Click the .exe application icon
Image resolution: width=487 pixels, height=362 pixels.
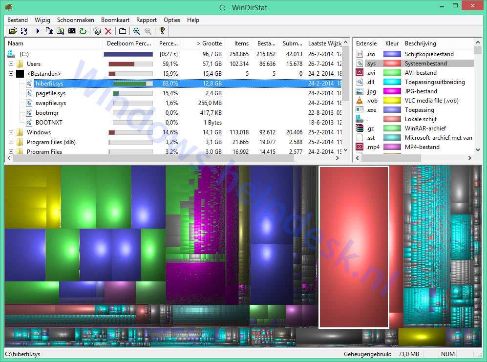360,110
